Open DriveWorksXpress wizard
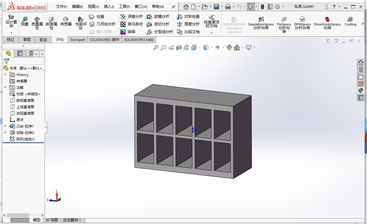Screen dimensions: 367x224 (327, 23)
